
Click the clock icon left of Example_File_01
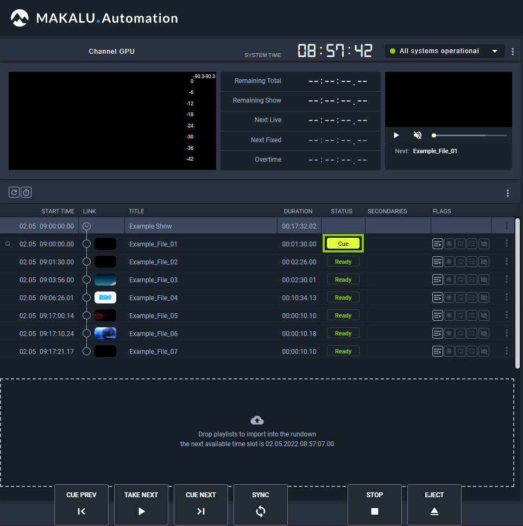(x=8, y=244)
